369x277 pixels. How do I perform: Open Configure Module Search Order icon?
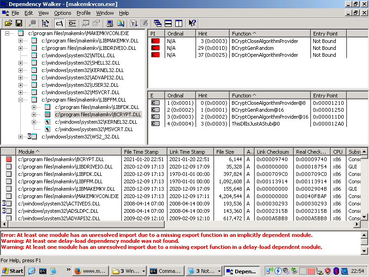pos(120,23)
